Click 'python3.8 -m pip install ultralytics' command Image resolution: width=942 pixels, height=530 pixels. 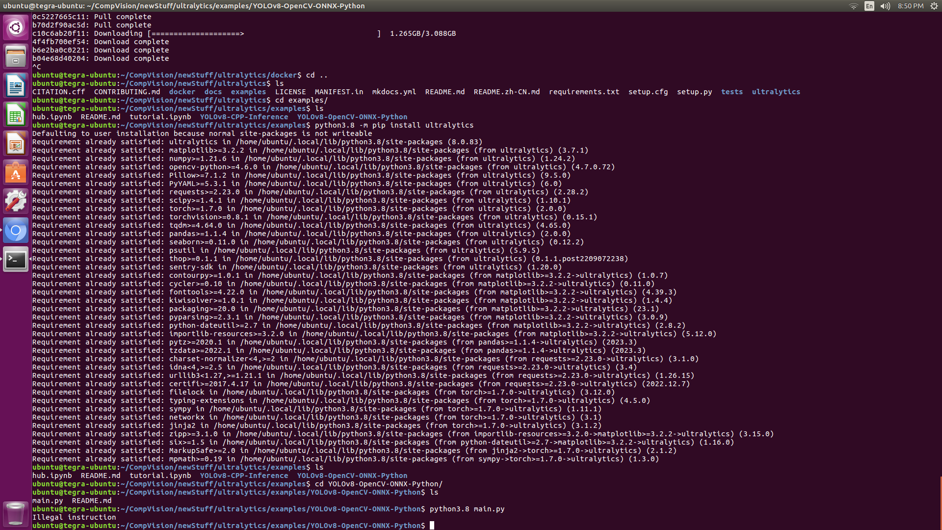394,125
